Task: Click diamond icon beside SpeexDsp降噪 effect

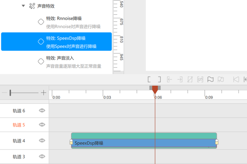Action: pos(41,42)
